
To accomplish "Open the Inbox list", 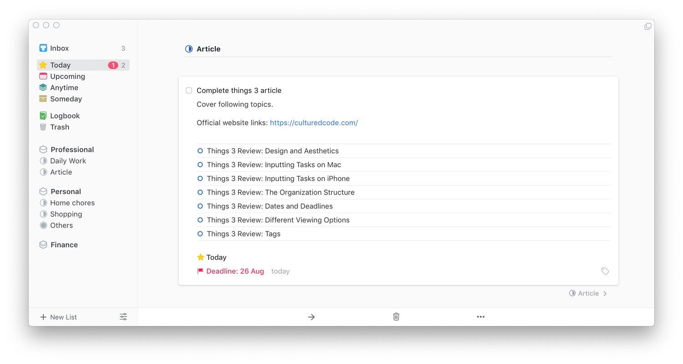I will [x=59, y=48].
